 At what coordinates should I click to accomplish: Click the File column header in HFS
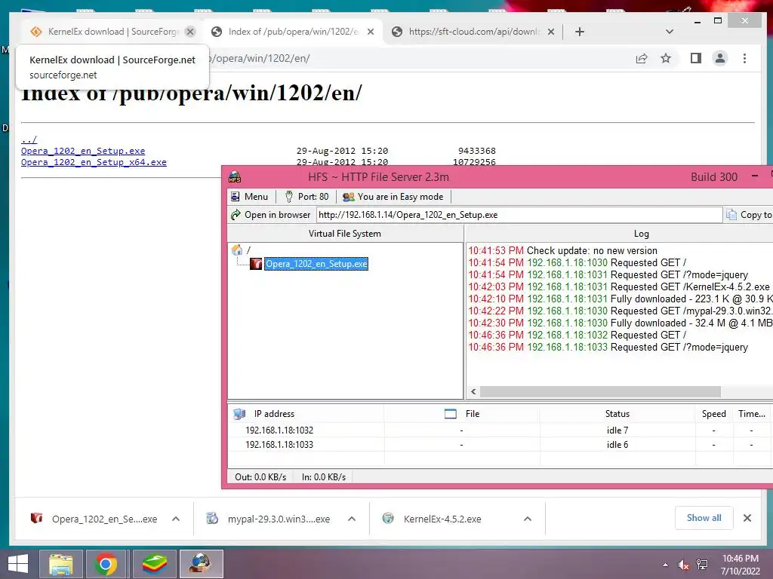tap(462, 414)
